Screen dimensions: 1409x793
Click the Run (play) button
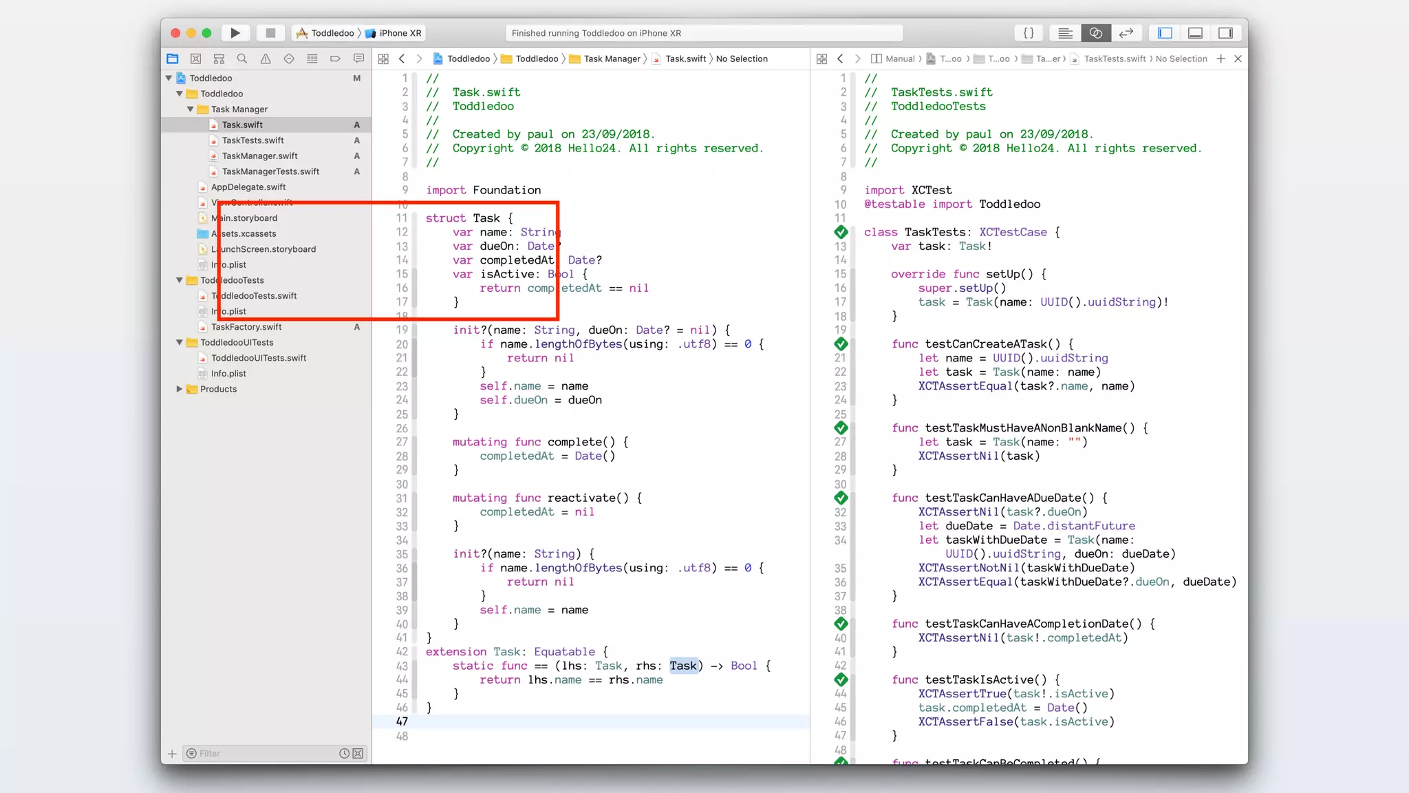pos(235,33)
